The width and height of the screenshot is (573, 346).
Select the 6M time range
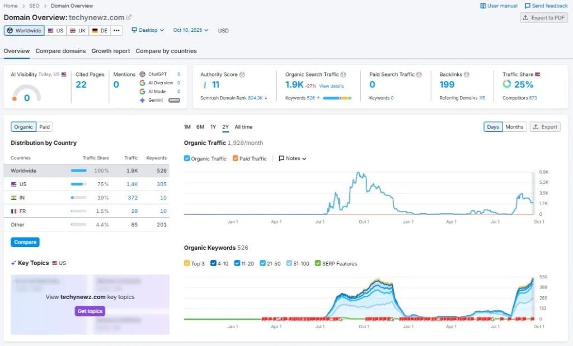200,127
